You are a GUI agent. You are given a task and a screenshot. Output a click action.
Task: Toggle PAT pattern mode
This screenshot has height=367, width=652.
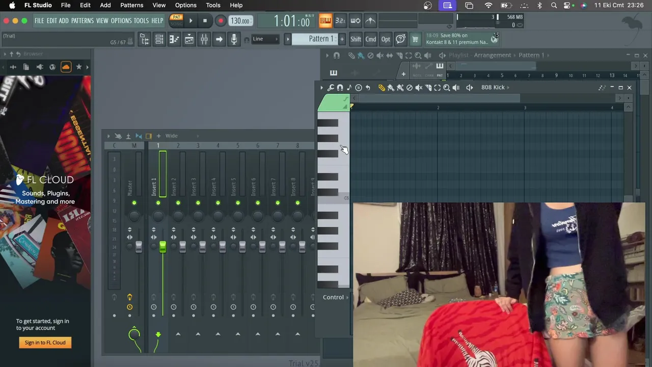(x=177, y=17)
